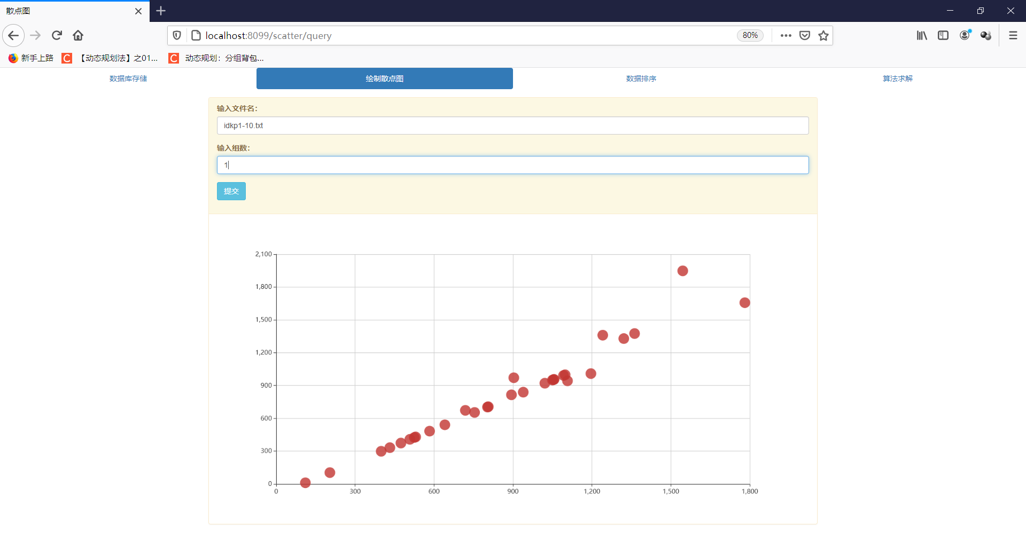Open the Firefox home page

pos(78,36)
